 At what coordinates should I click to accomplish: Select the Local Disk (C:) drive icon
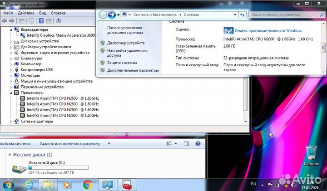coord(19,169)
